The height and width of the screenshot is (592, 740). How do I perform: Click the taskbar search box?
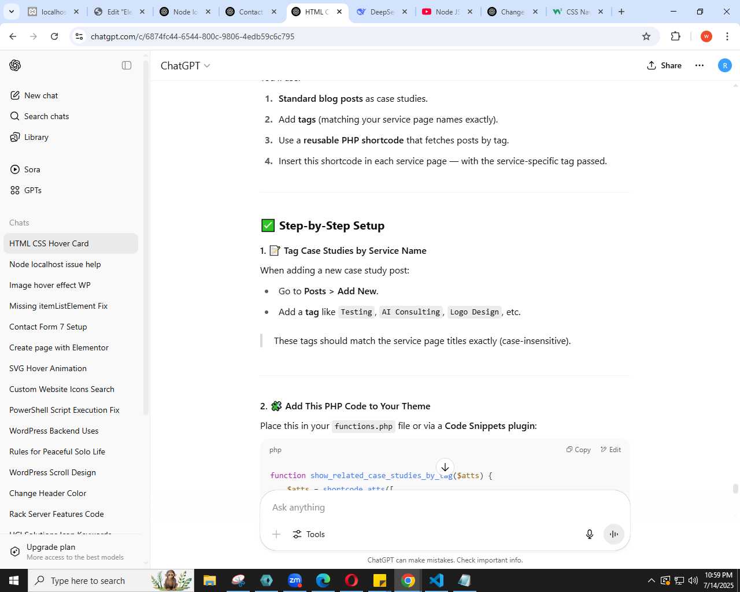tap(111, 580)
